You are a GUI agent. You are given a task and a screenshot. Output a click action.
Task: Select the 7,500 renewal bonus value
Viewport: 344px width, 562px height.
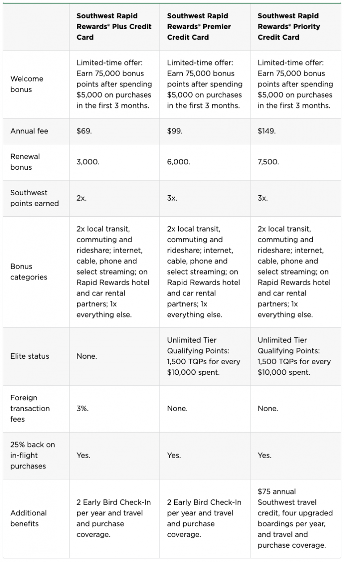268,162
